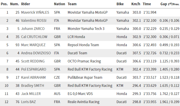Viewport: 180px width, 106px height.
Task: Select Andrea DOVIZIOSO row name
Action: point(36,53)
